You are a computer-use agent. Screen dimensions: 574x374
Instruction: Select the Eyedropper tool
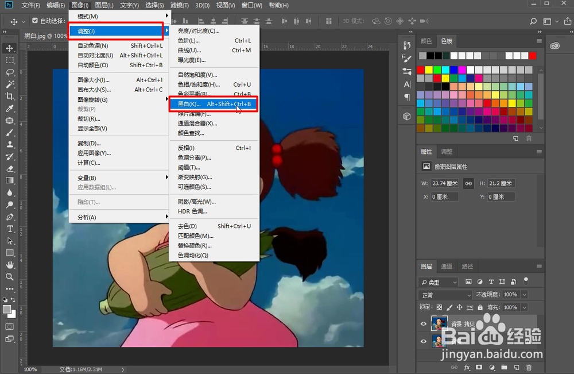(10, 109)
